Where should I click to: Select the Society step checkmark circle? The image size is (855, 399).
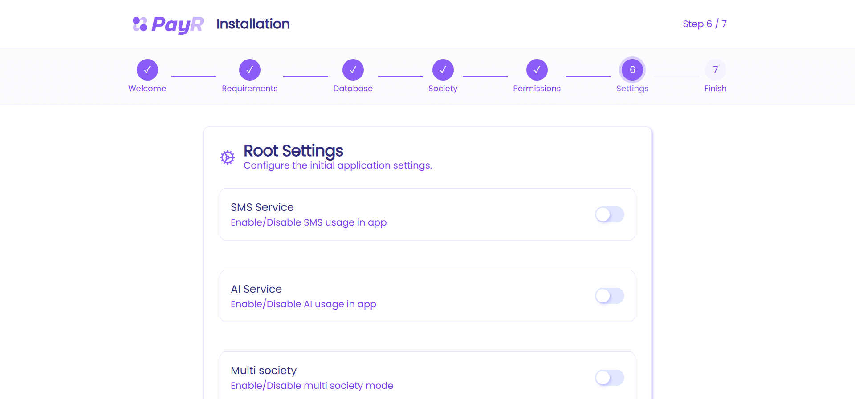(x=443, y=70)
